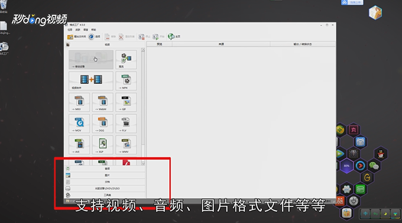Select the -> WMV conversion tile

tap(126, 145)
